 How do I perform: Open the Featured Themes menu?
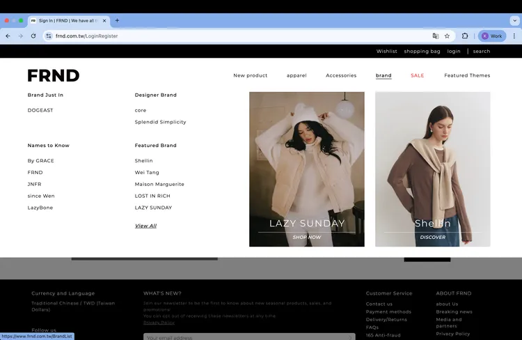pyautogui.click(x=467, y=75)
